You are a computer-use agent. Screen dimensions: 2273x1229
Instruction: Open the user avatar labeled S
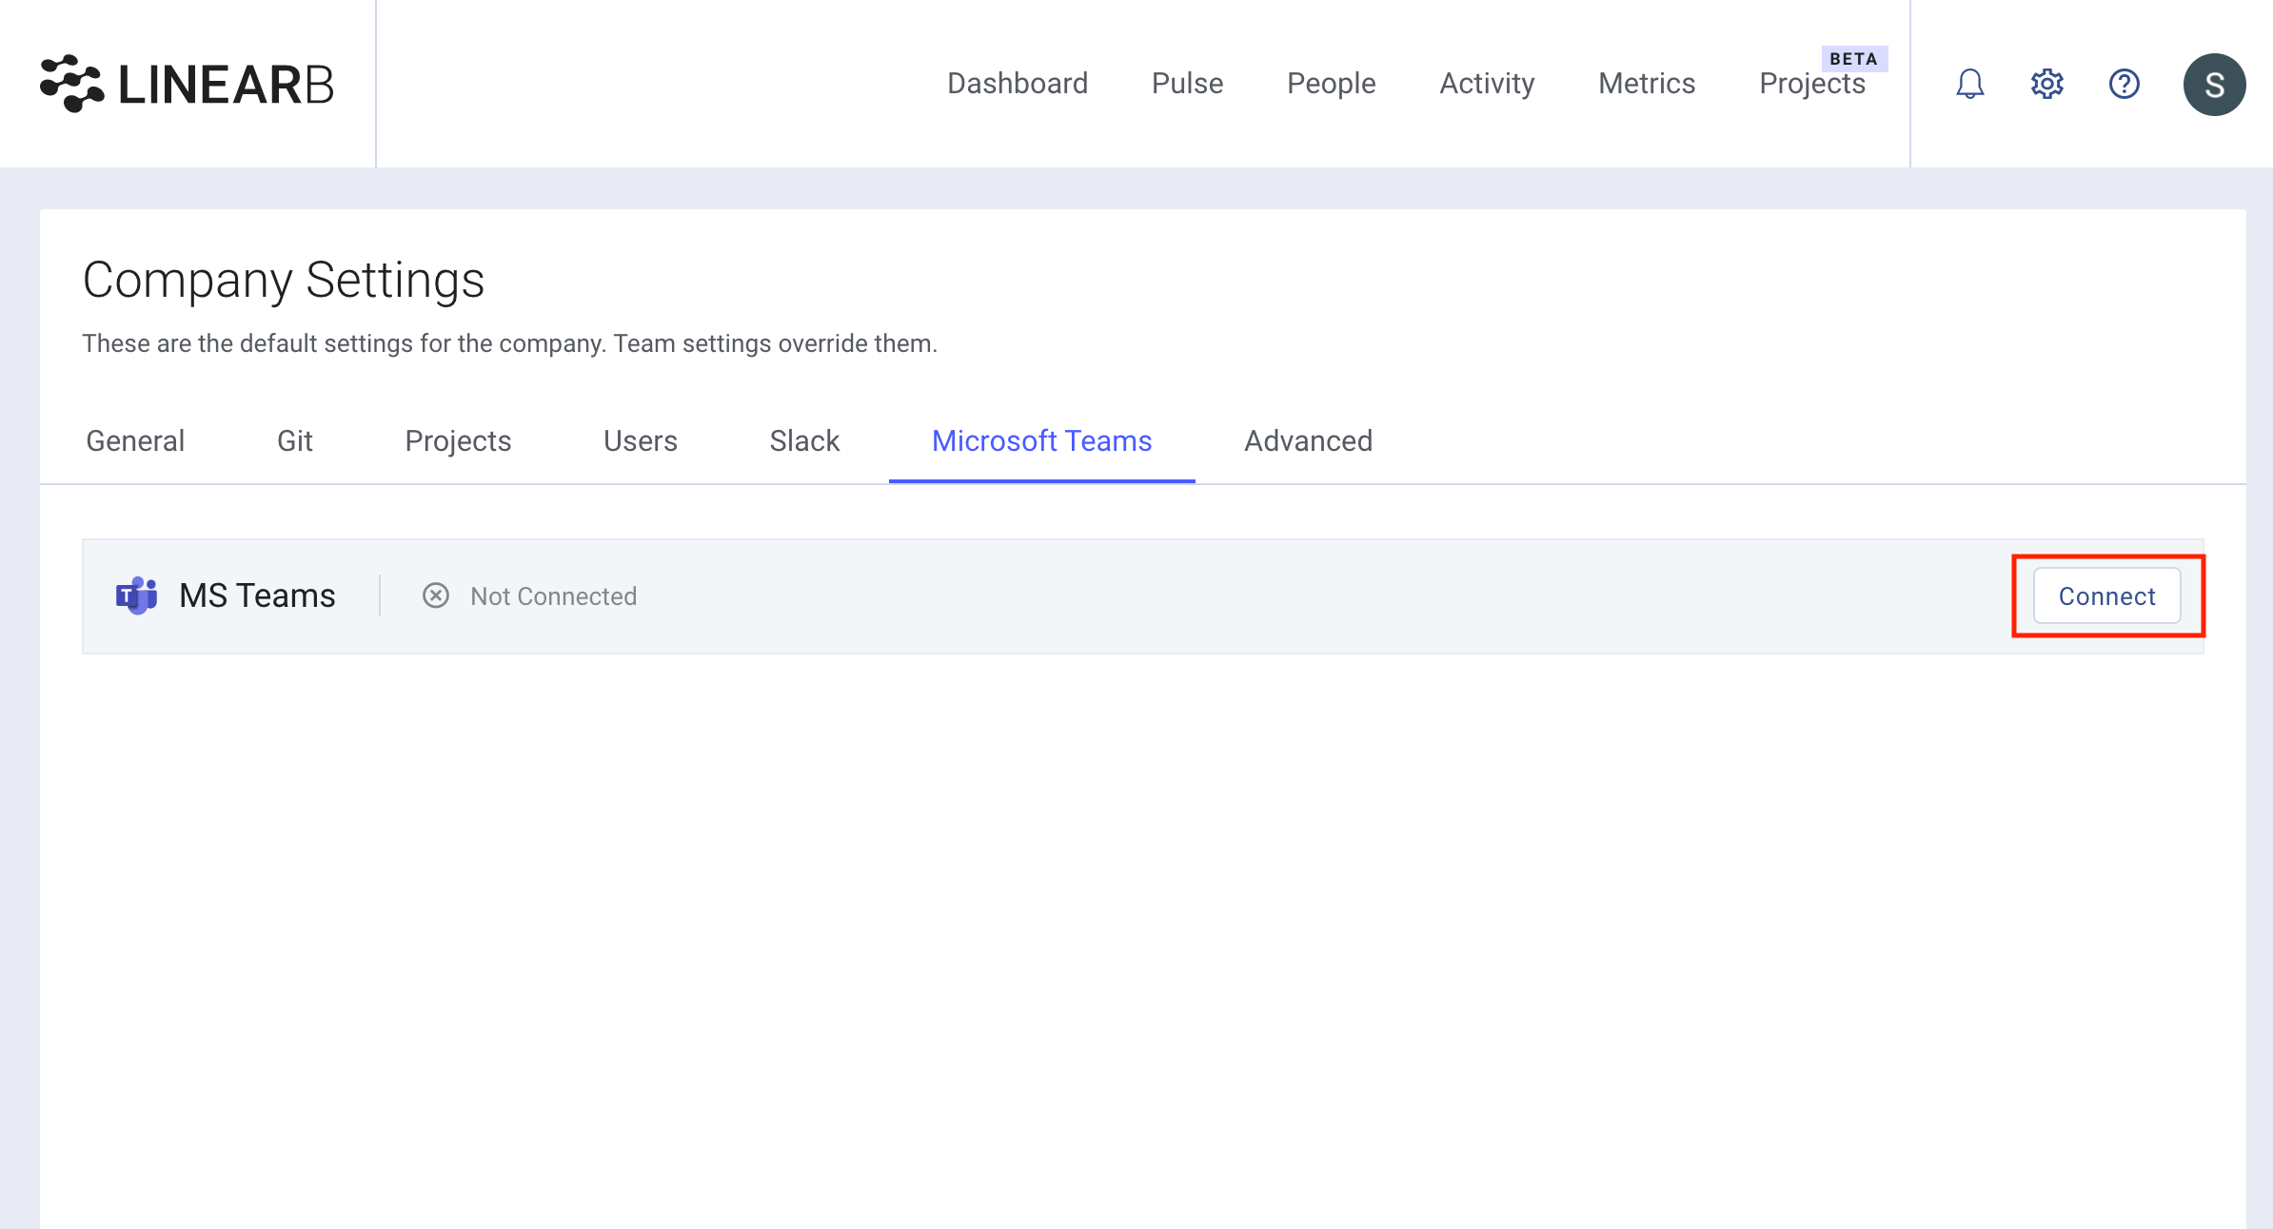point(2214,84)
